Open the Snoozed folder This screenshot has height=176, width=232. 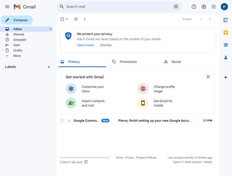20,40
